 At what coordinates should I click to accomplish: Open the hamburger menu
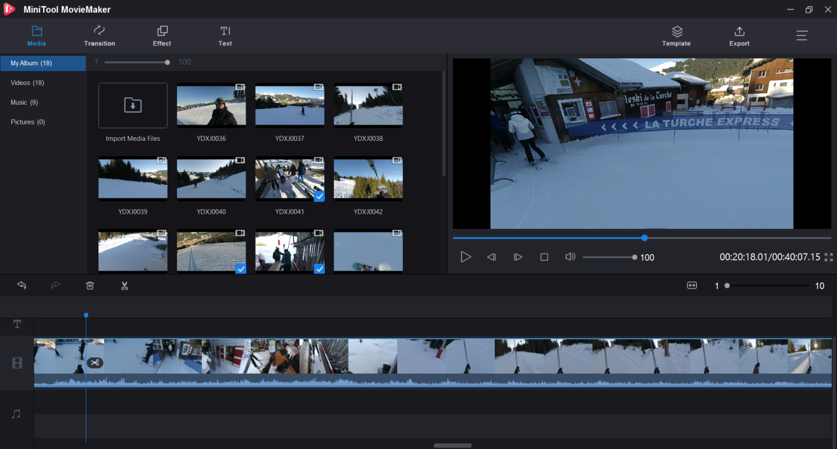point(802,36)
